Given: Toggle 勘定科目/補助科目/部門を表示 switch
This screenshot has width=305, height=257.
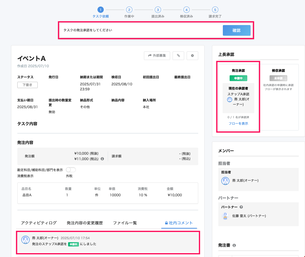Looking at the screenshot, I should 71,170.
